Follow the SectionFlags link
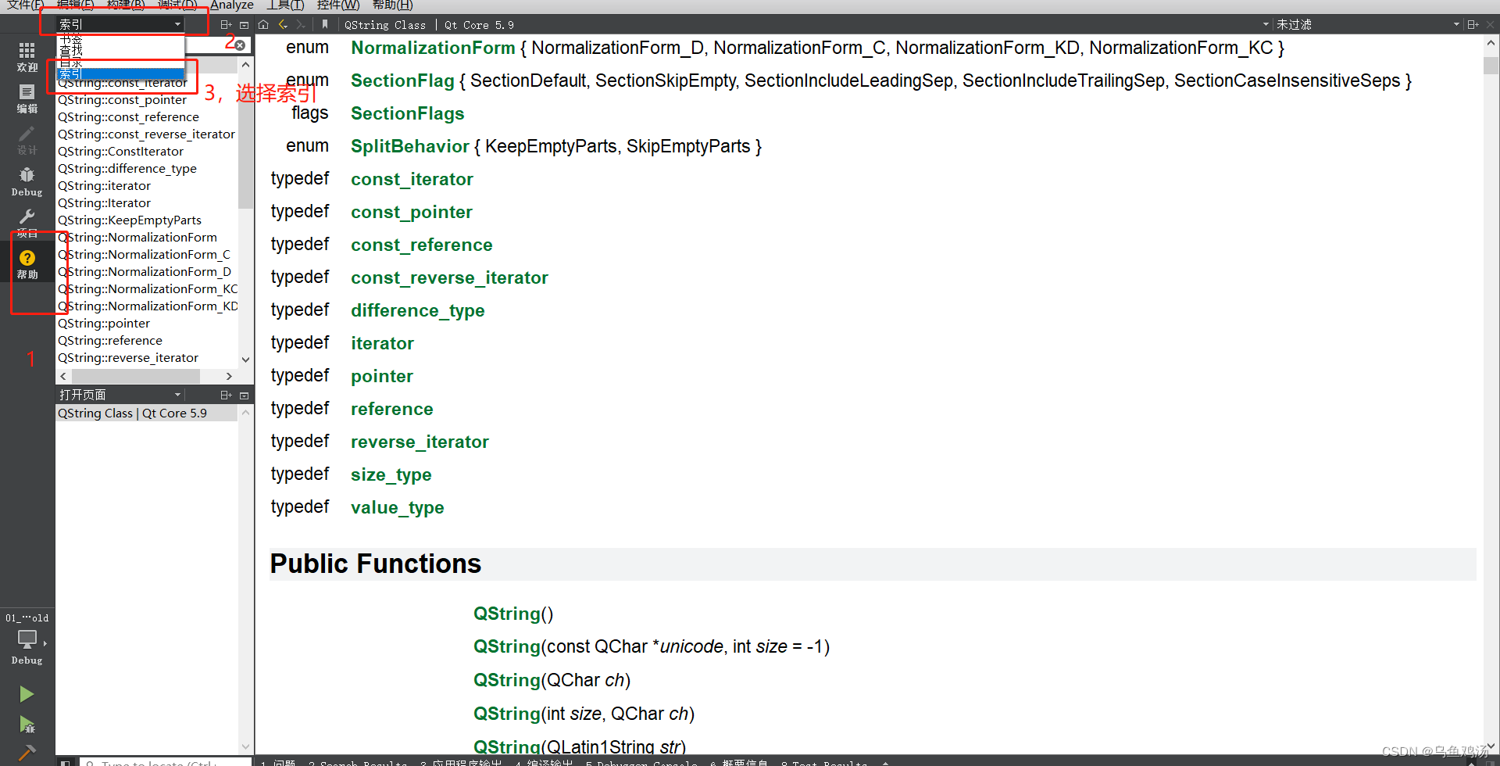The width and height of the screenshot is (1500, 766). (407, 113)
